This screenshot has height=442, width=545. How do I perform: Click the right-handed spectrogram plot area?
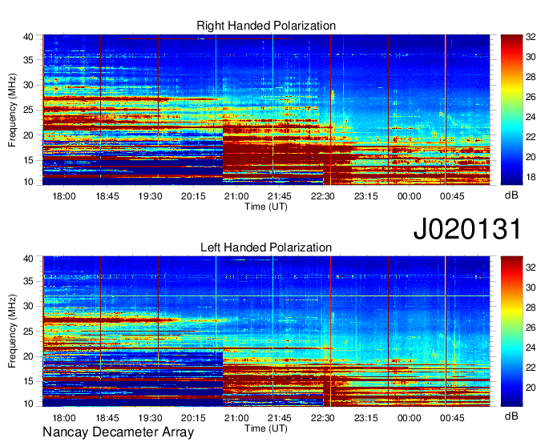(266, 110)
